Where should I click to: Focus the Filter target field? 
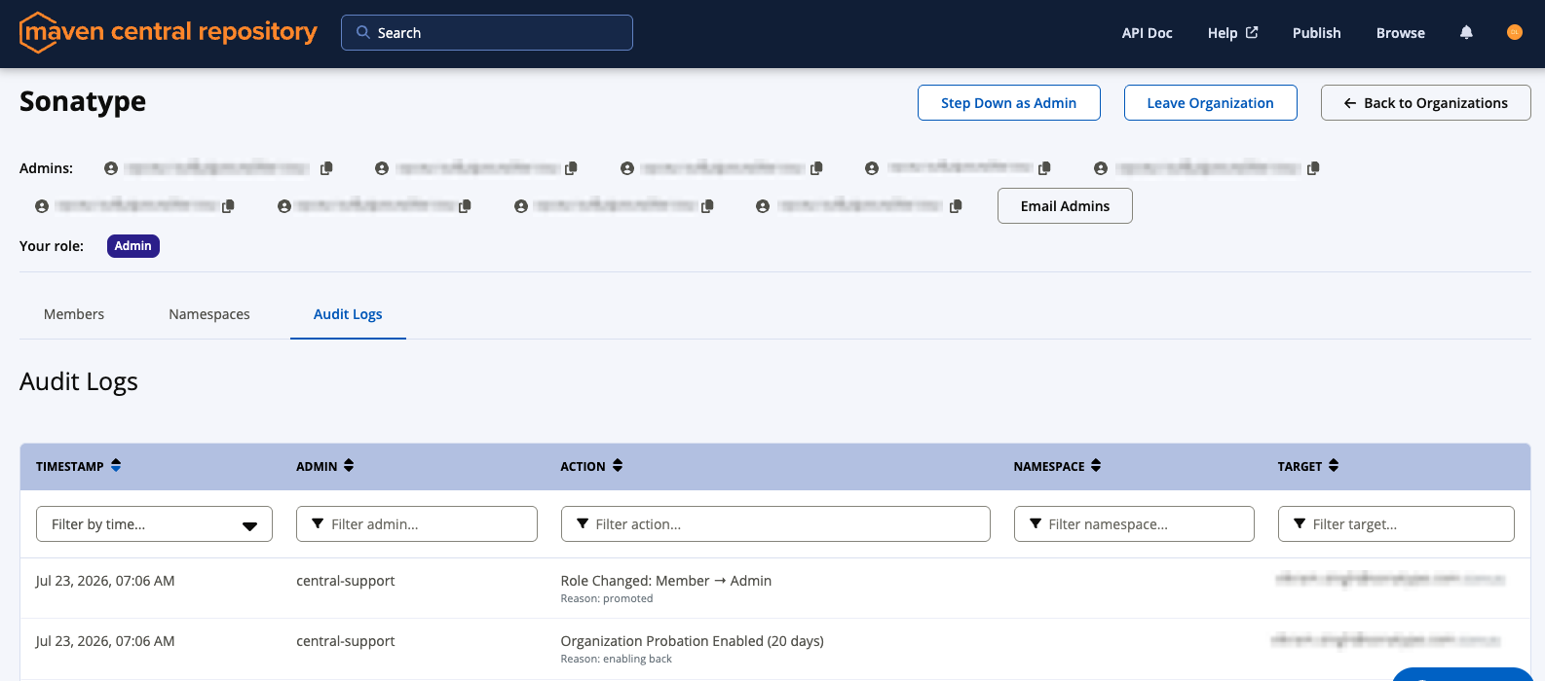pos(1396,523)
